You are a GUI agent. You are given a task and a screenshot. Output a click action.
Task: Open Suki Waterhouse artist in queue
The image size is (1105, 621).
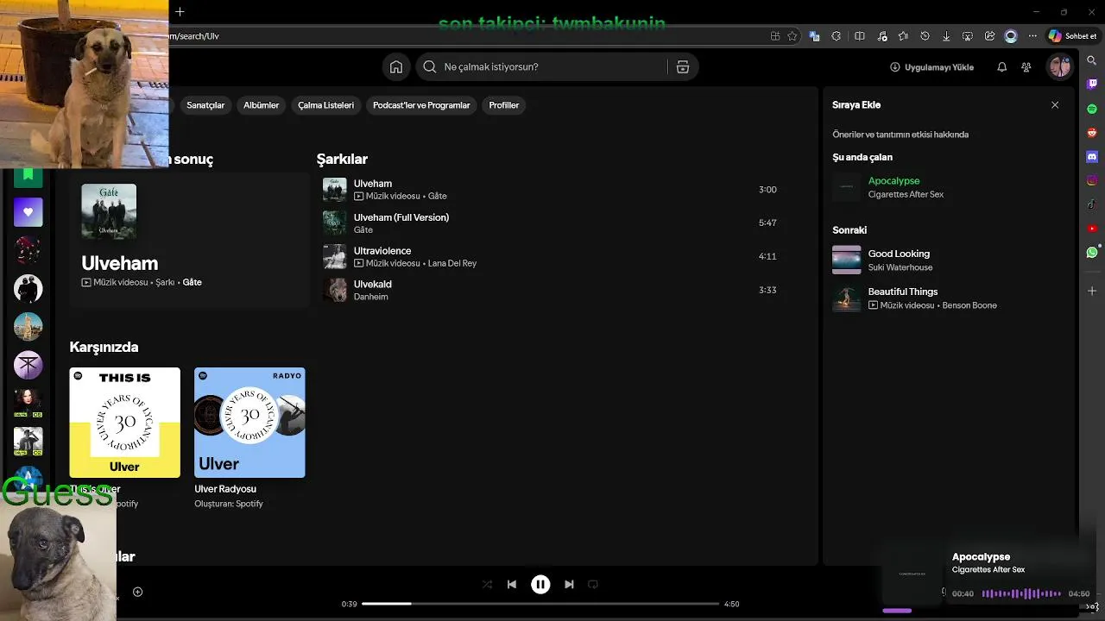pyautogui.click(x=900, y=267)
